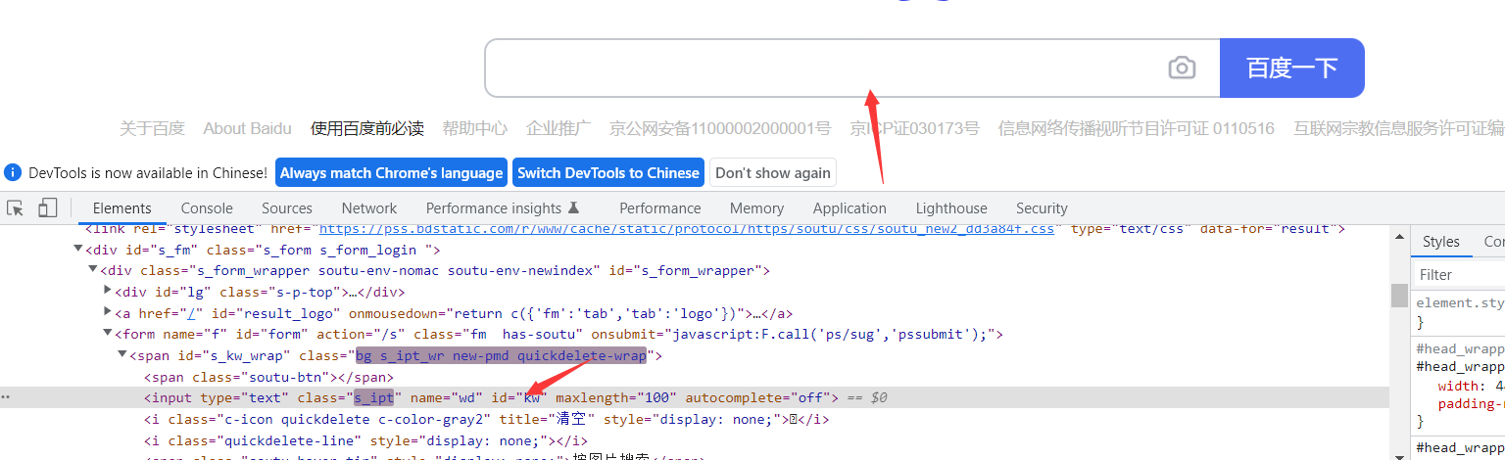Switch to the Sources tab
1505x460 pixels.
pos(287,207)
